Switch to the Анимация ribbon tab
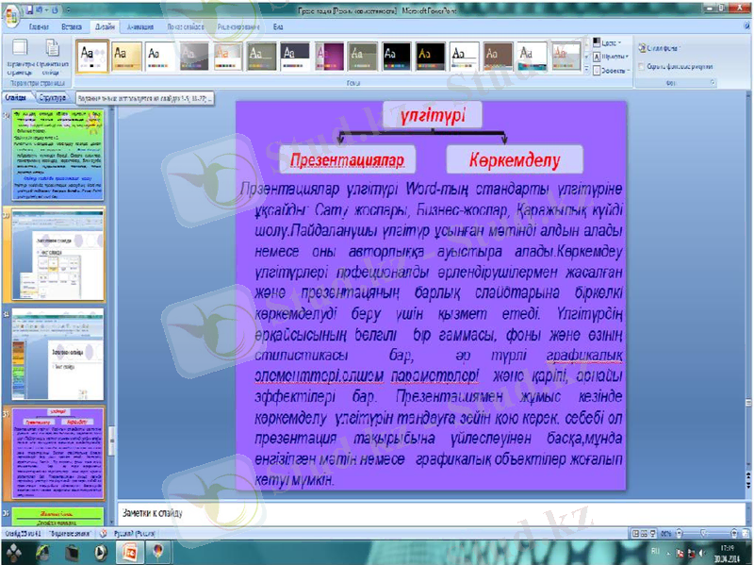 [142, 29]
